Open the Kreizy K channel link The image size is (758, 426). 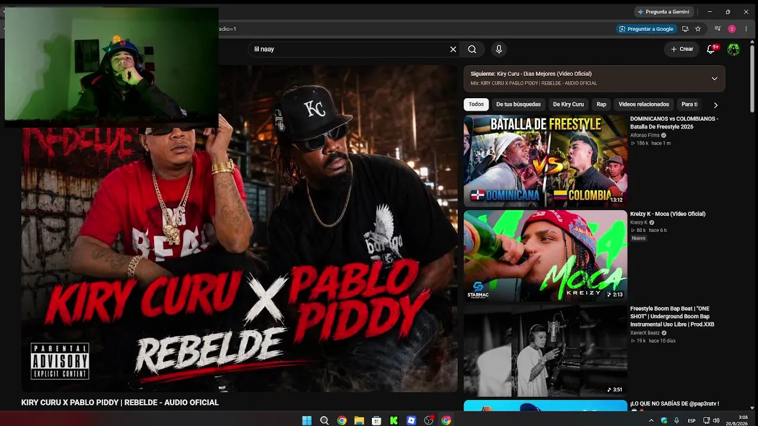pyautogui.click(x=638, y=222)
